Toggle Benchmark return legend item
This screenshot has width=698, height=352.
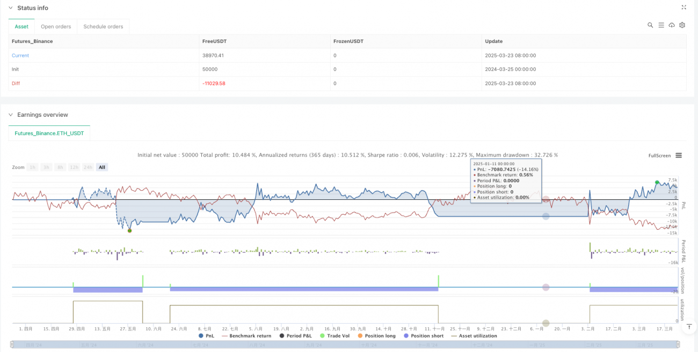[246, 336]
